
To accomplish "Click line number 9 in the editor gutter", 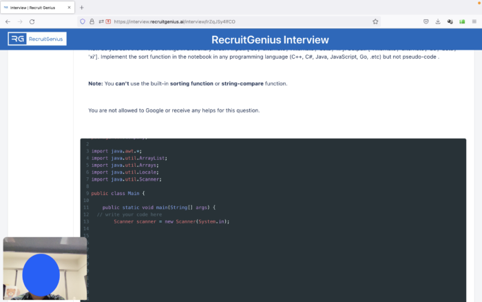I will click(x=87, y=193).
